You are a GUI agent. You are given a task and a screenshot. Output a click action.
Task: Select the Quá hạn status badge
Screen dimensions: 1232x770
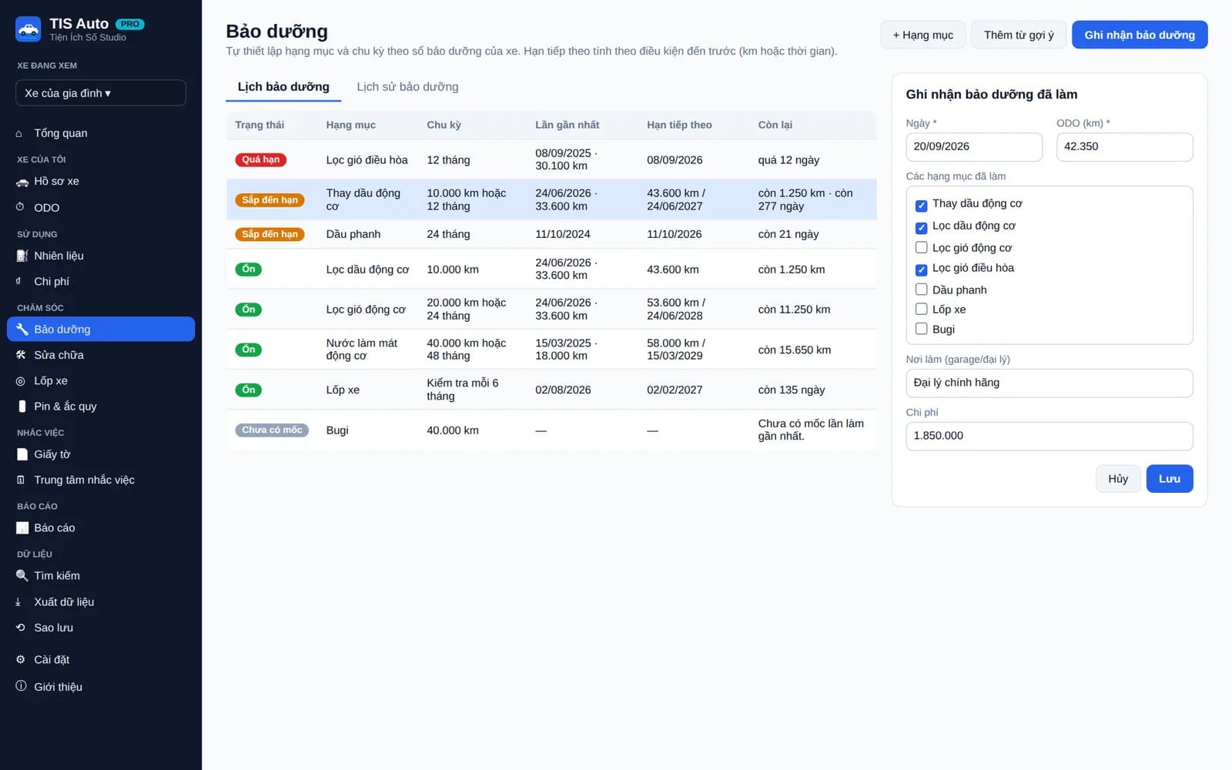tap(261, 160)
